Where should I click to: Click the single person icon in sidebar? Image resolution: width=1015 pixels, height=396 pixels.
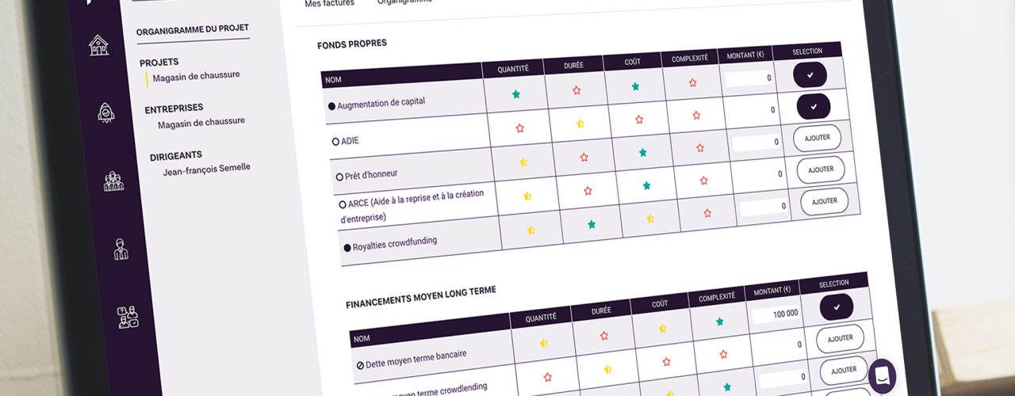click(121, 249)
